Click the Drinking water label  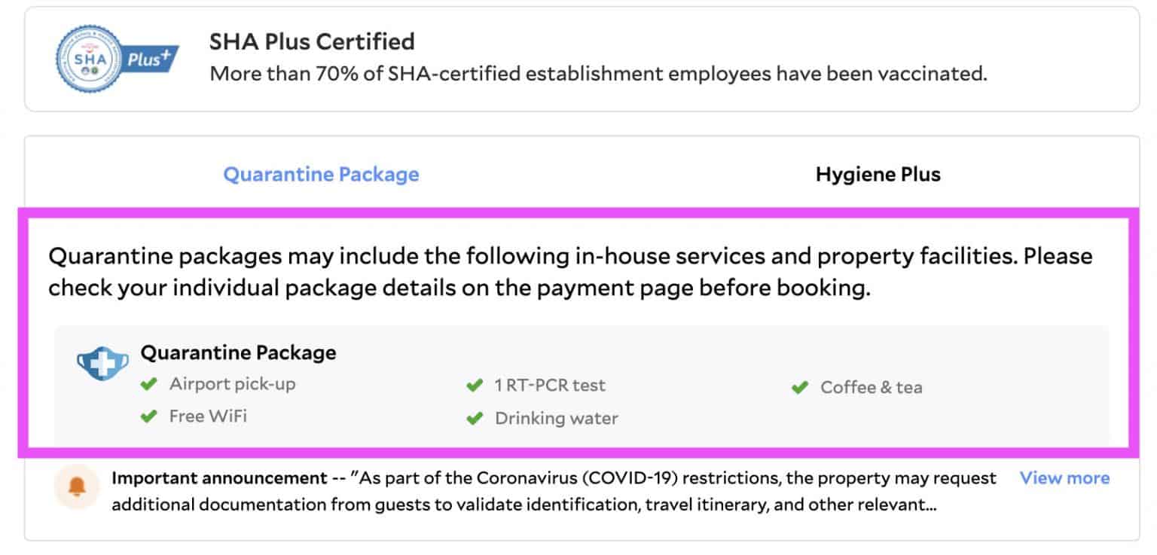pos(556,418)
